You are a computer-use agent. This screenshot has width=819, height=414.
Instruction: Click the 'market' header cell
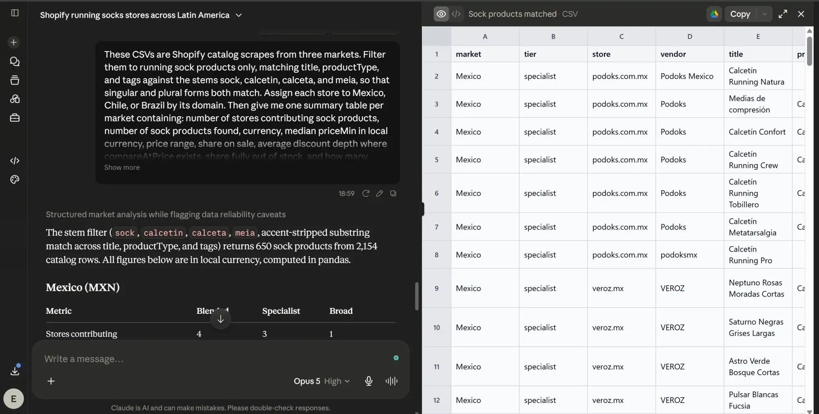485,54
